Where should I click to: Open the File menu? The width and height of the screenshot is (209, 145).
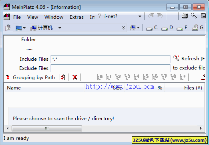click(x=17, y=17)
